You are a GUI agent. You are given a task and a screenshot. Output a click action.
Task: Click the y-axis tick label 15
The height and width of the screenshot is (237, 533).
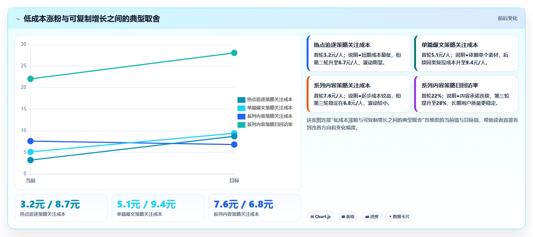click(23, 109)
